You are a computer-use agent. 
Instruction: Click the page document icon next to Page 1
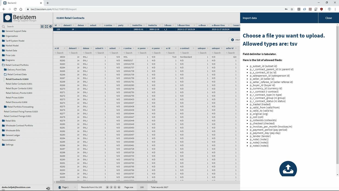60,187
